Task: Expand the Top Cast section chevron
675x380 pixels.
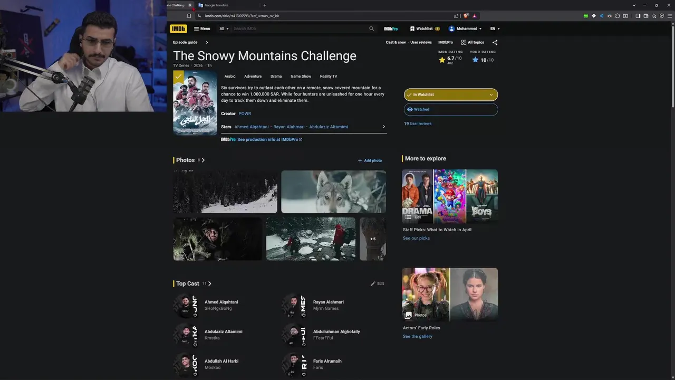Action: (209, 283)
